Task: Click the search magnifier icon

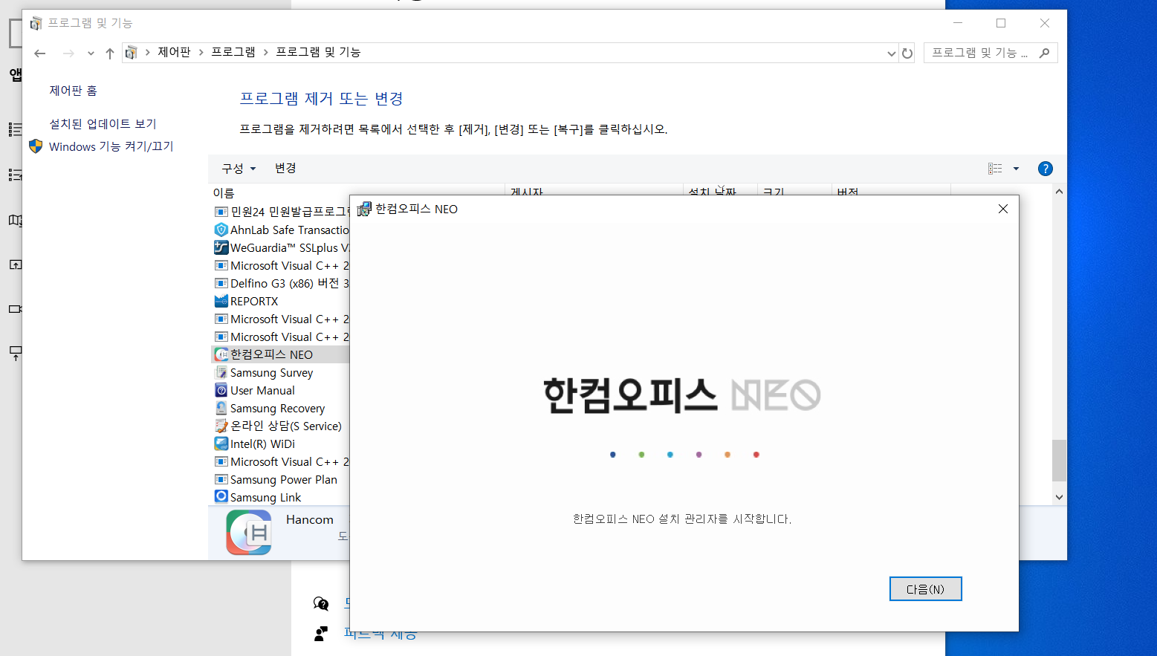Action: pyautogui.click(x=1044, y=53)
